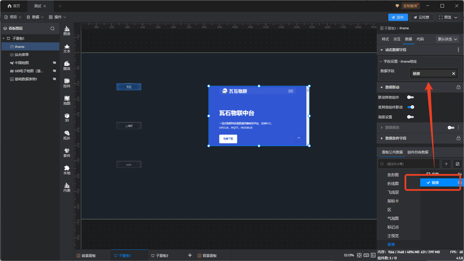Toggle visibility of 中国地图 layer
Screen dimensions: 464x261
click(54, 63)
